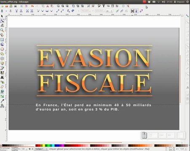Toggle snapping at snap bar top
Viewport: 190px width, 151px height.
187,16
